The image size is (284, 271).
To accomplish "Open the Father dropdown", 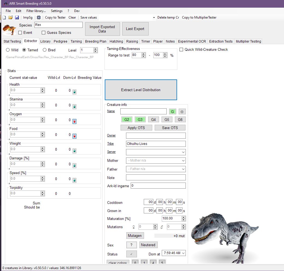I will tap(183, 169).
